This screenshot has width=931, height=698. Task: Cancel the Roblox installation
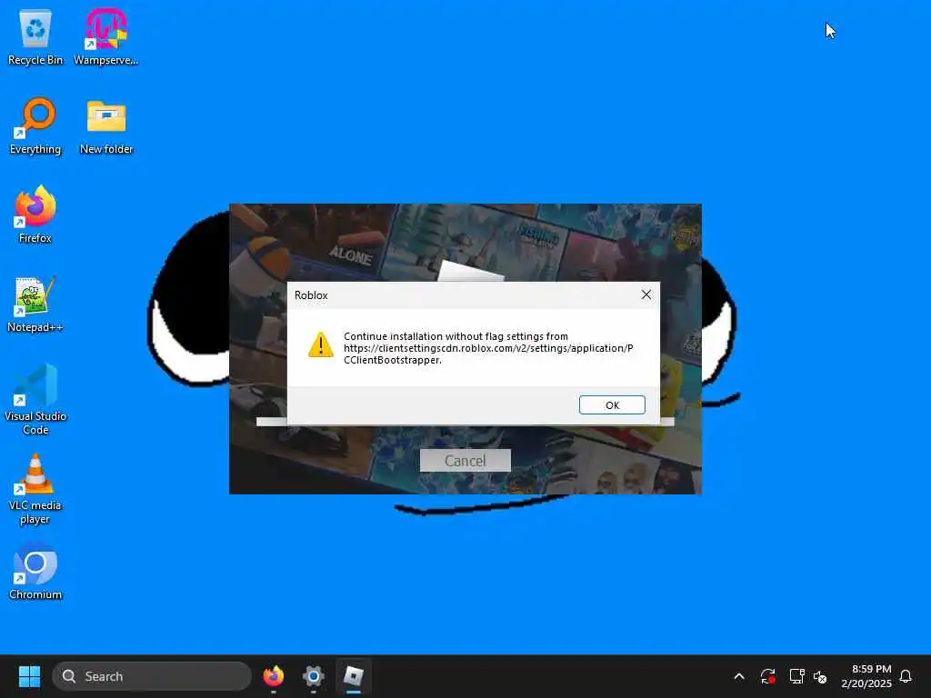465,461
